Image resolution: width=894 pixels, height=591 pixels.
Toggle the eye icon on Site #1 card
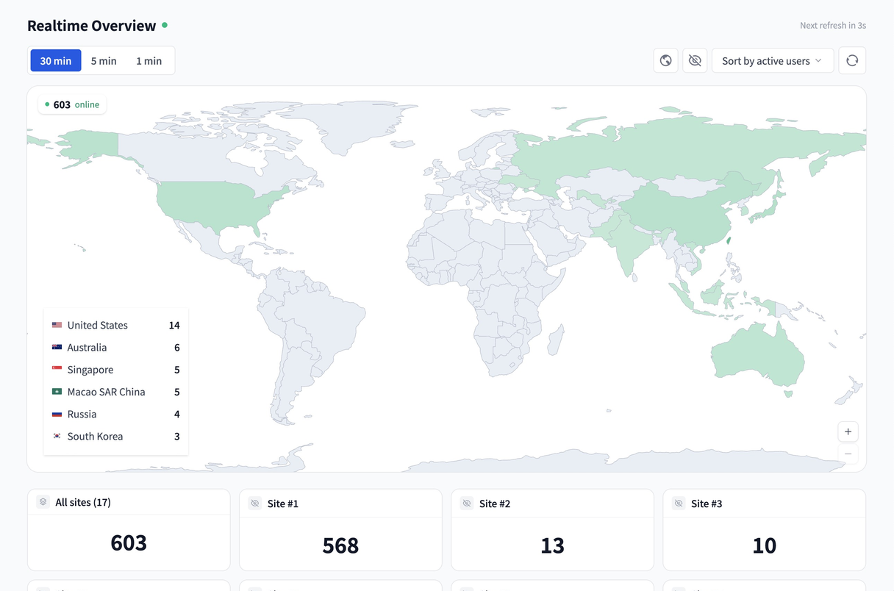coord(255,504)
